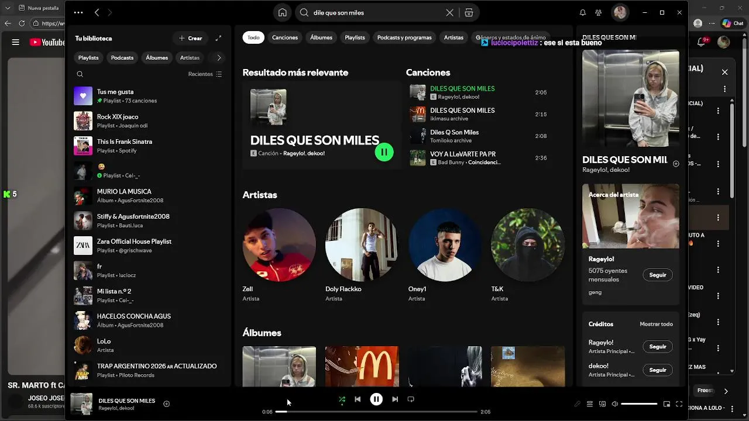Go back with the left arrow
The width and height of the screenshot is (749, 421).
(97, 12)
